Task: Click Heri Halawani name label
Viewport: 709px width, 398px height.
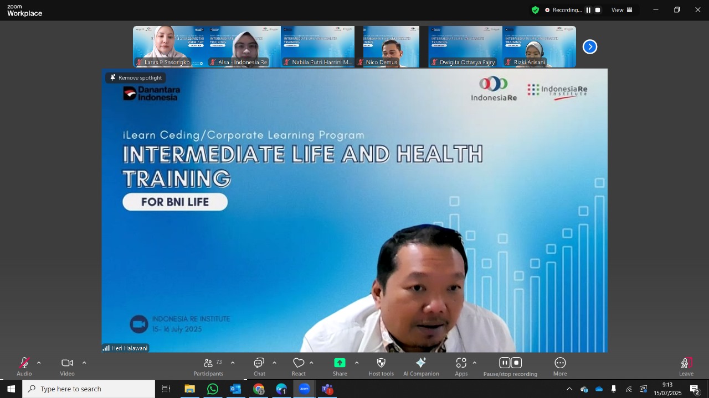Action: click(125, 348)
